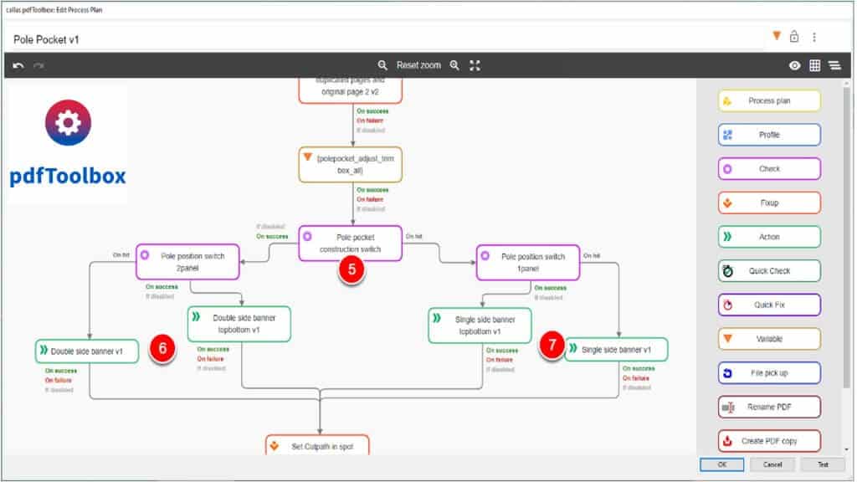
Task: Click the Create PDF copy icon
Action: click(x=727, y=441)
